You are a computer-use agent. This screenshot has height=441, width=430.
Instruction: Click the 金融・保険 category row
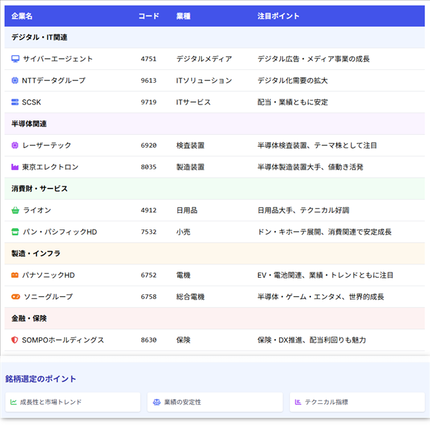click(215, 319)
